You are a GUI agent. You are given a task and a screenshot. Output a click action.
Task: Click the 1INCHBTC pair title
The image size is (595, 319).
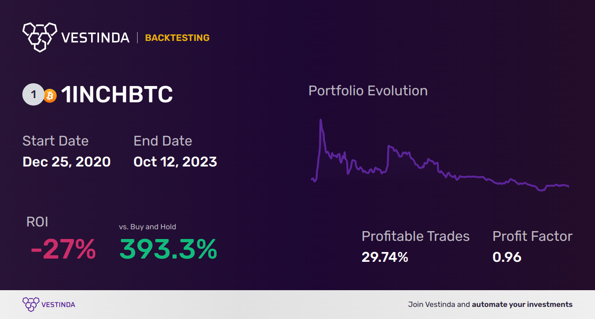coord(117,95)
